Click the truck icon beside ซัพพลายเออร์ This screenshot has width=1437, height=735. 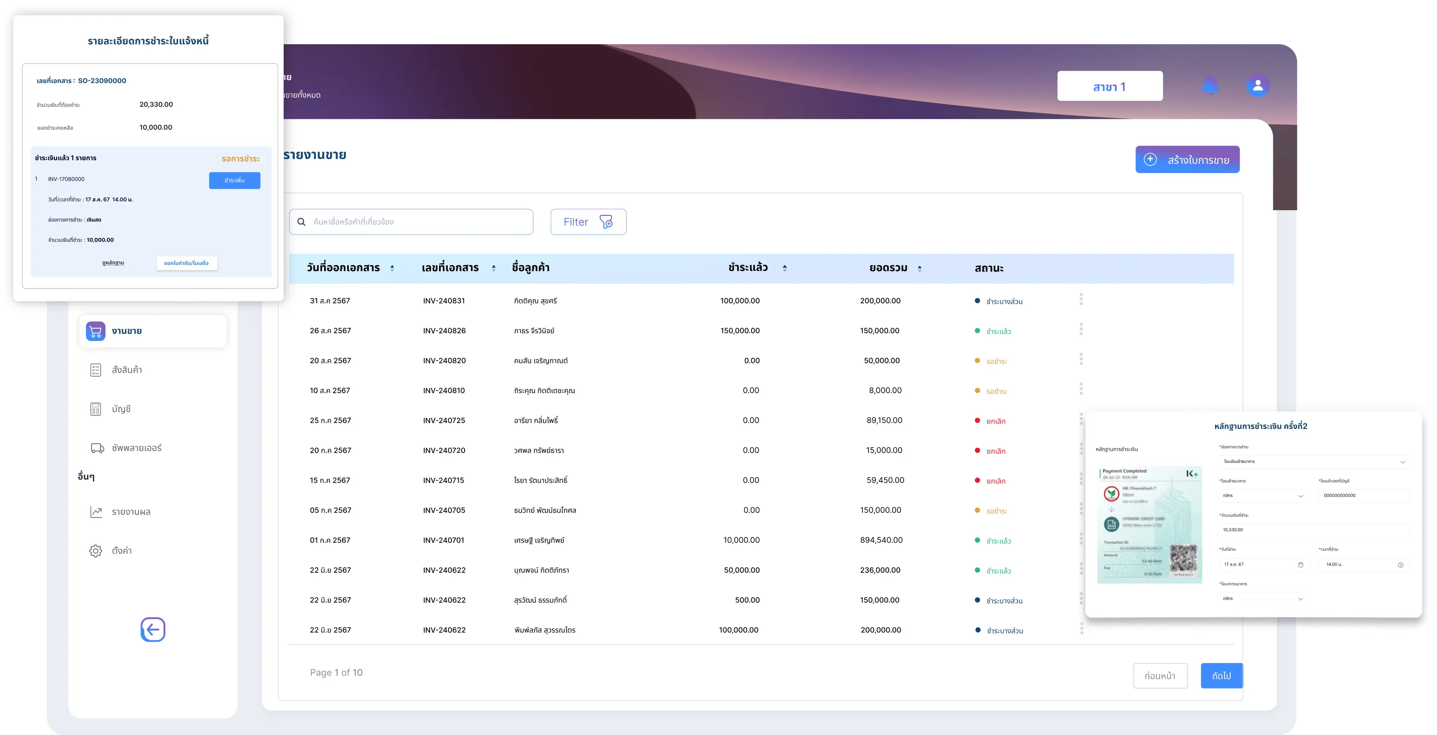[97, 448]
